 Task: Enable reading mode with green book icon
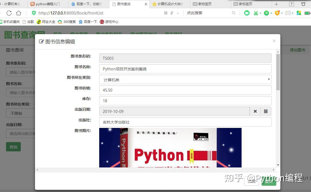pos(247,13)
